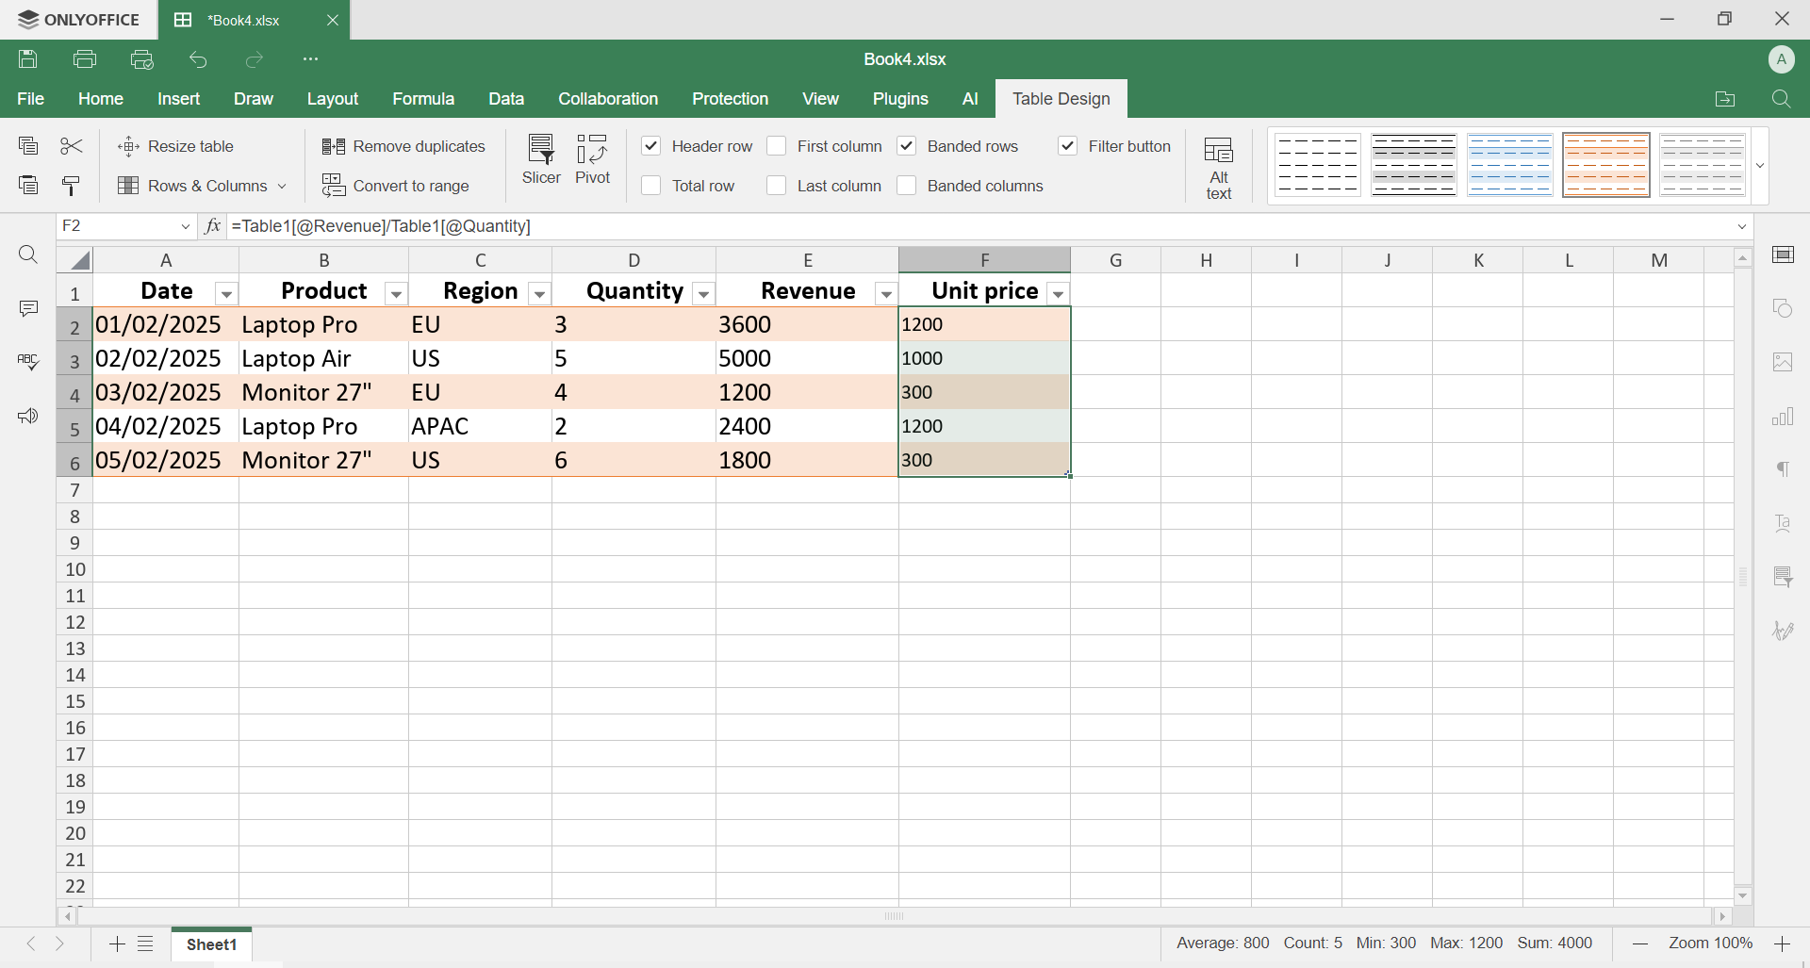Image resolution: width=1810 pixels, height=968 pixels.
Task: Uncheck the Header row option
Action: pos(651,146)
